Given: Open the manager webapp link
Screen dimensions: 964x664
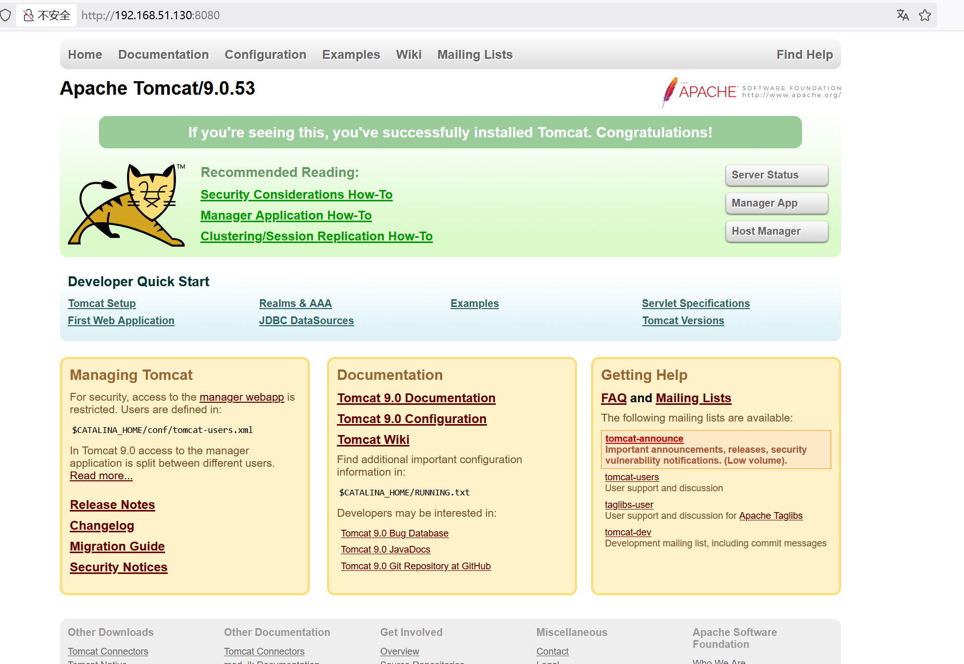Looking at the screenshot, I should pos(242,397).
